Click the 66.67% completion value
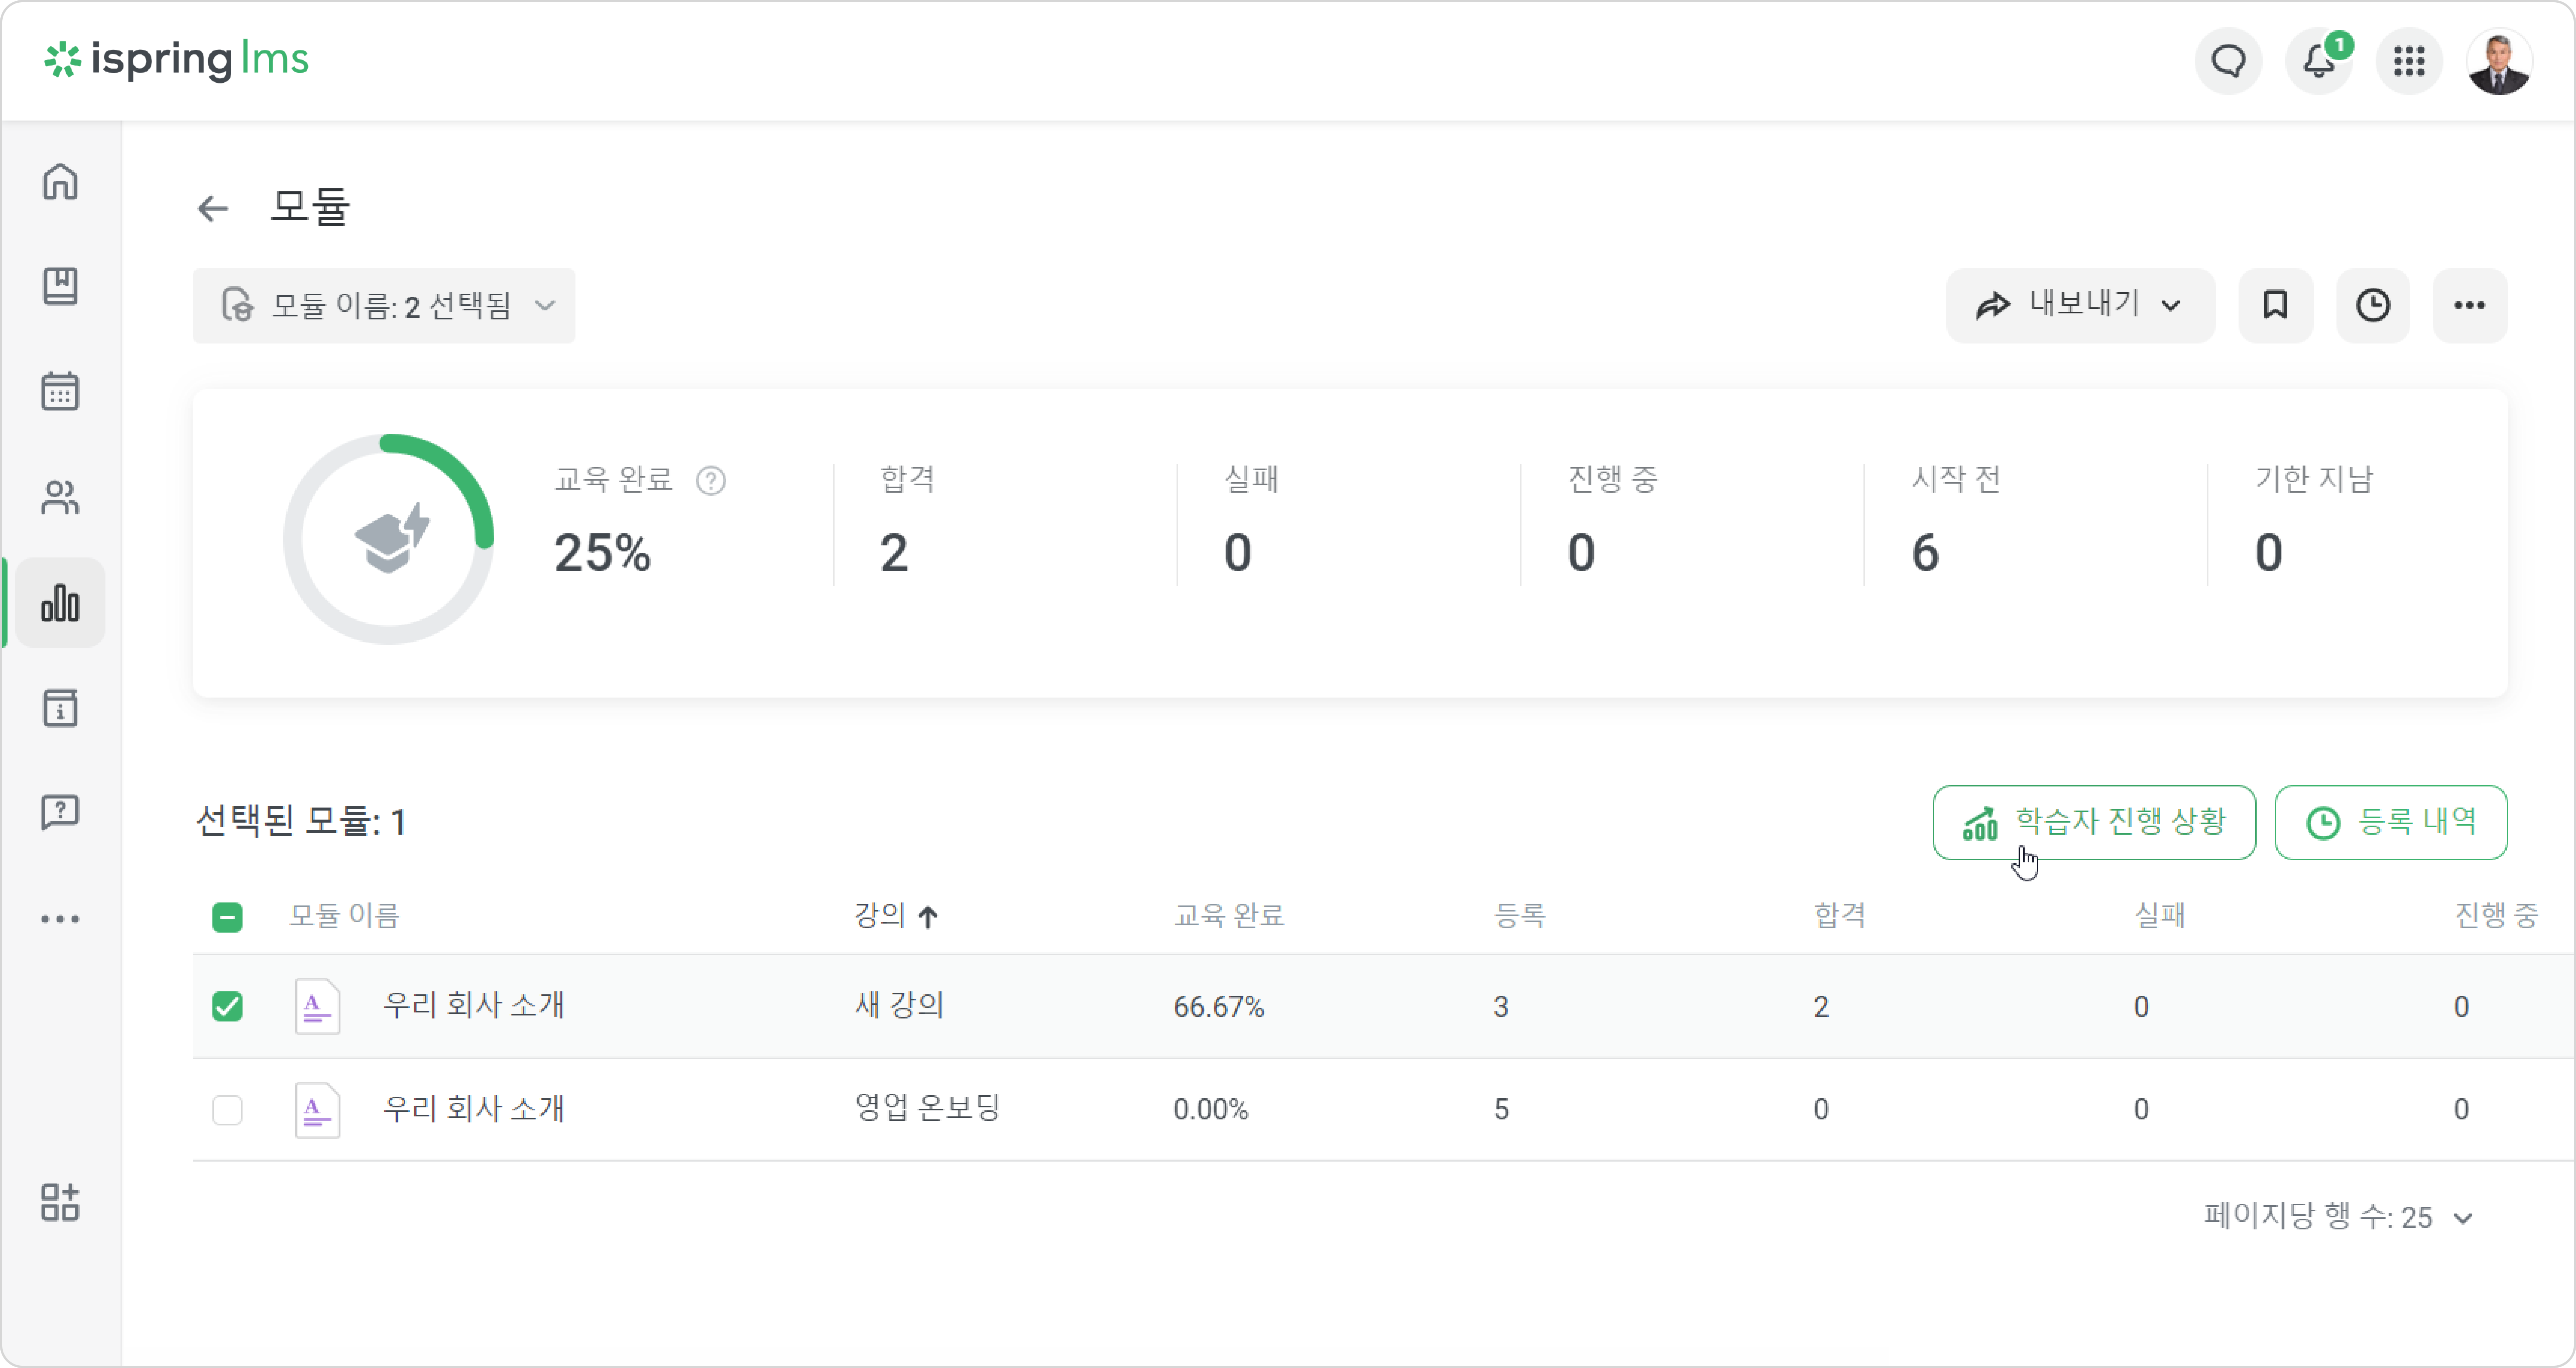This screenshot has height=1368, width=2576. click(x=1219, y=1007)
